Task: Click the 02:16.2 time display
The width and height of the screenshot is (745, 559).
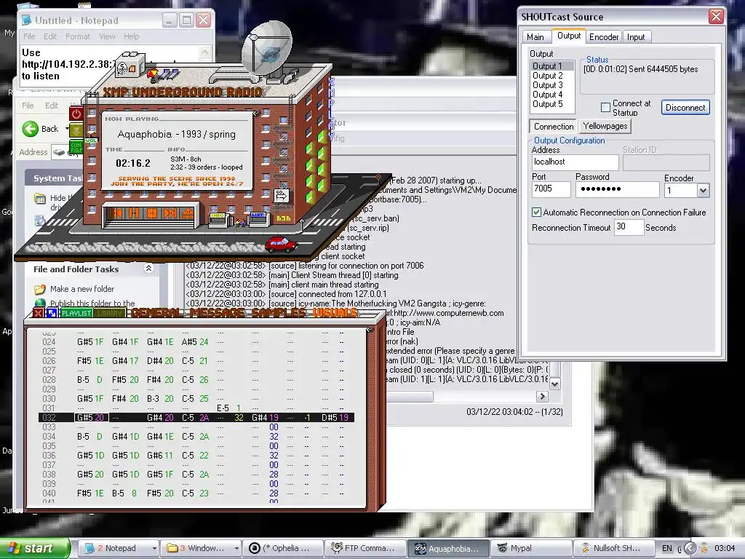Action: [133, 163]
